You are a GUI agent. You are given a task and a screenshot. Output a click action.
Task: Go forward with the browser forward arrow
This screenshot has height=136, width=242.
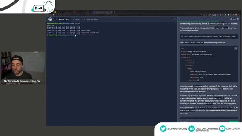[50, 15]
